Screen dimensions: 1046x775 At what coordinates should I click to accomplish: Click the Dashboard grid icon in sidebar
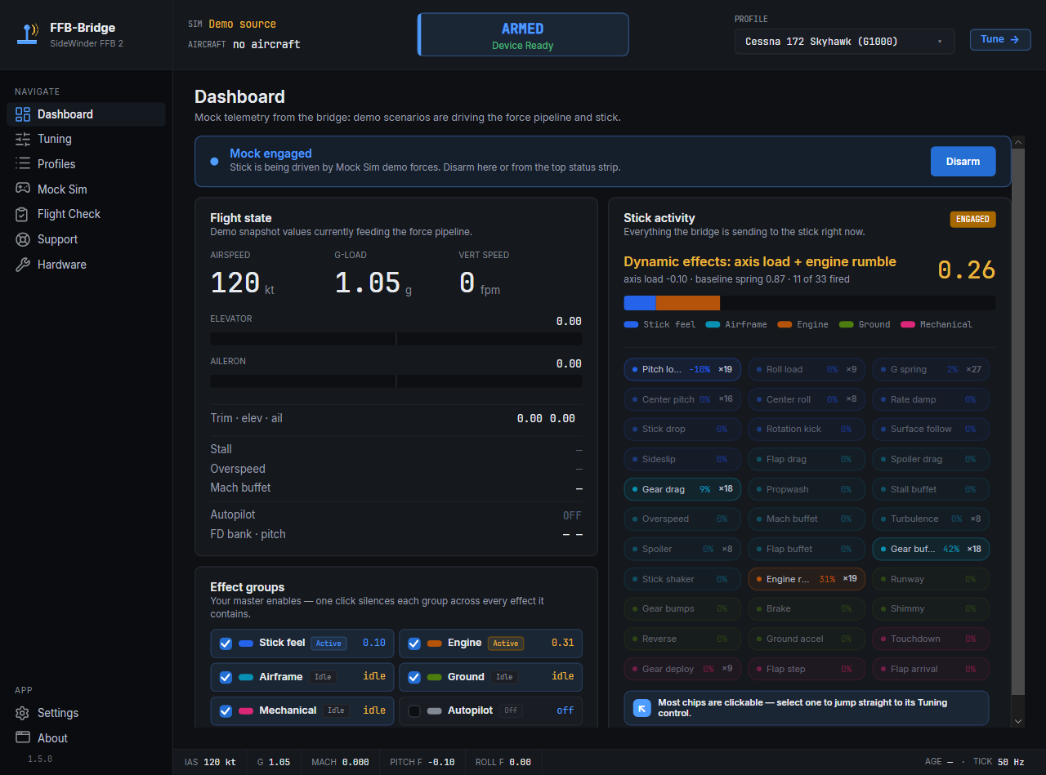point(23,114)
